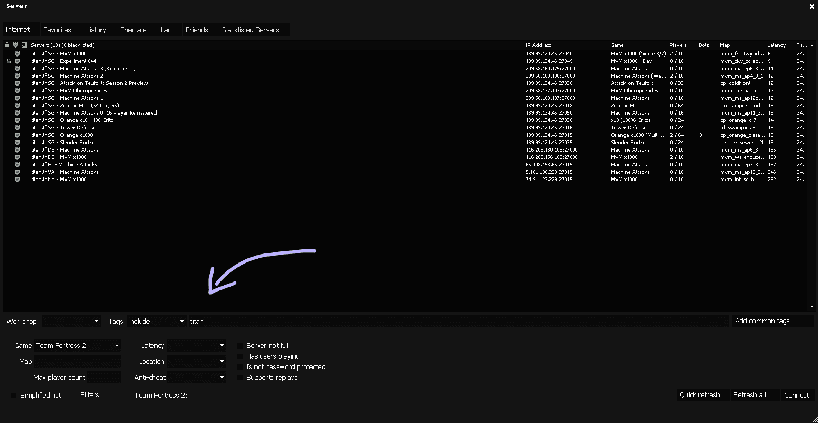Close the Servers window
Image resolution: width=818 pixels, height=423 pixels.
pos(812,6)
